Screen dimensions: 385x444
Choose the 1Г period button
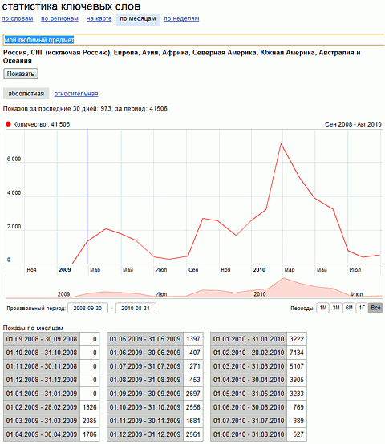[362, 308]
